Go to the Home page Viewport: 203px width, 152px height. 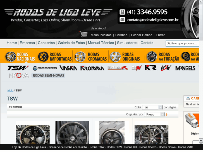point(12,43)
